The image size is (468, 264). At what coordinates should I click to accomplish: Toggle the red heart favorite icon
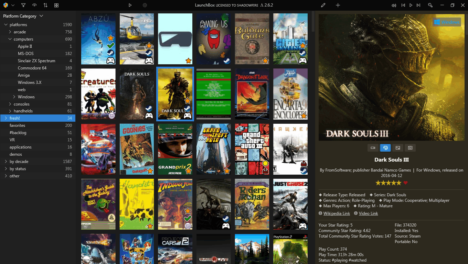pyautogui.click(x=405, y=183)
